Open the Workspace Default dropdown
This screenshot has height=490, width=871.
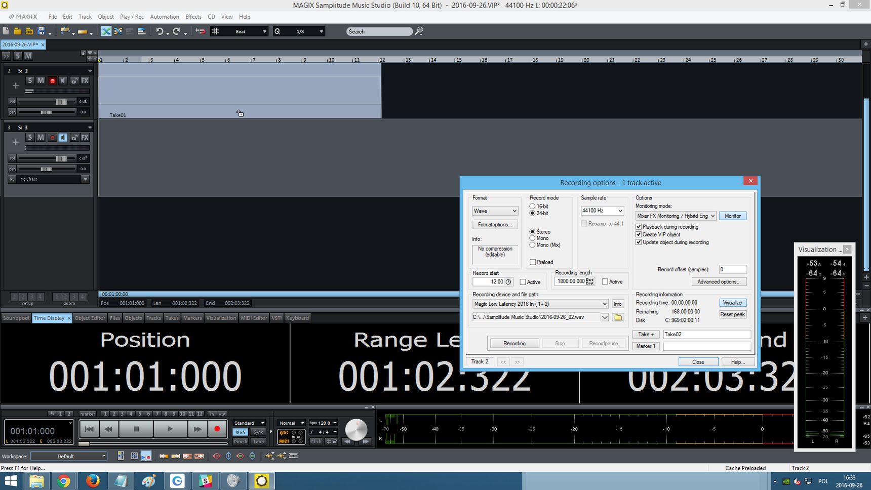69,456
